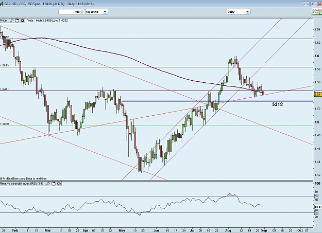Click the 30 oversold level label on RSI axis
This screenshot has width=322, height=233.
(x=316, y=213)
